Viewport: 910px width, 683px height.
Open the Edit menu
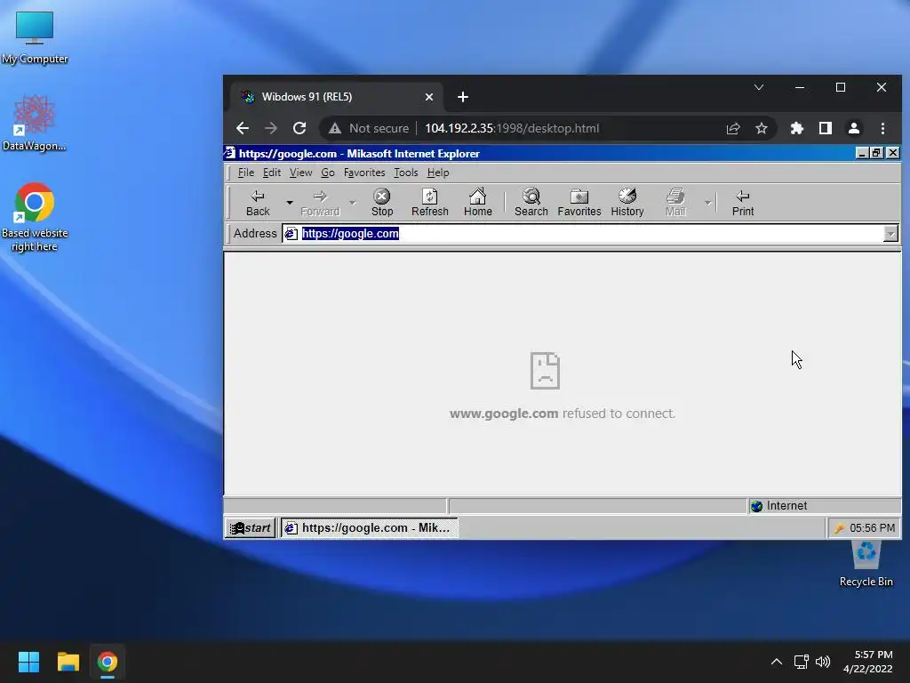click(x=272, y=173)
